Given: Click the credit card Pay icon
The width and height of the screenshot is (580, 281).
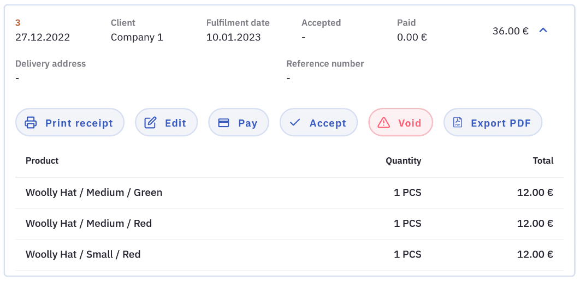Looking at the screenshot, I should click(223, 123).
